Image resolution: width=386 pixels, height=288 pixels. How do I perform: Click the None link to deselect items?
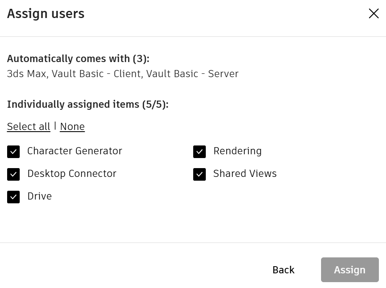coord(72,127)
